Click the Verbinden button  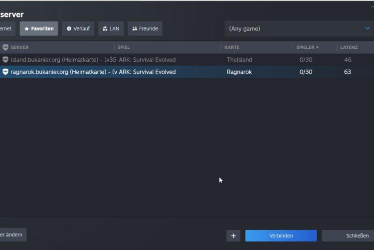click(x=281, y=236)
